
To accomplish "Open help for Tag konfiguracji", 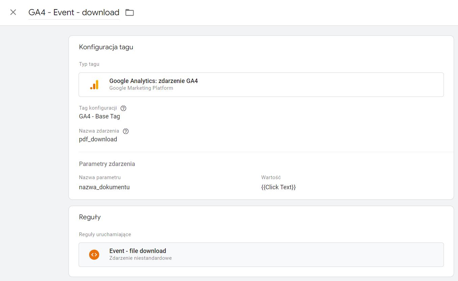I will coord(123,108).
